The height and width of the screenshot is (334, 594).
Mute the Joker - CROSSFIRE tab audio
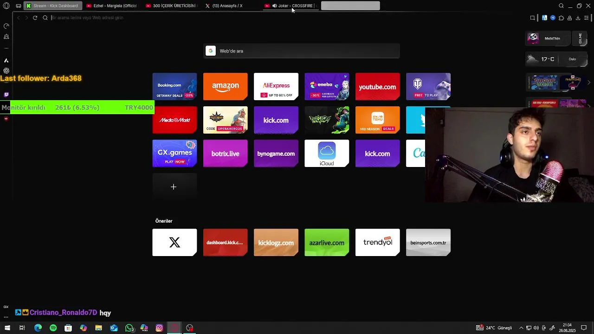pyautogui.click(x=274, y=6)
